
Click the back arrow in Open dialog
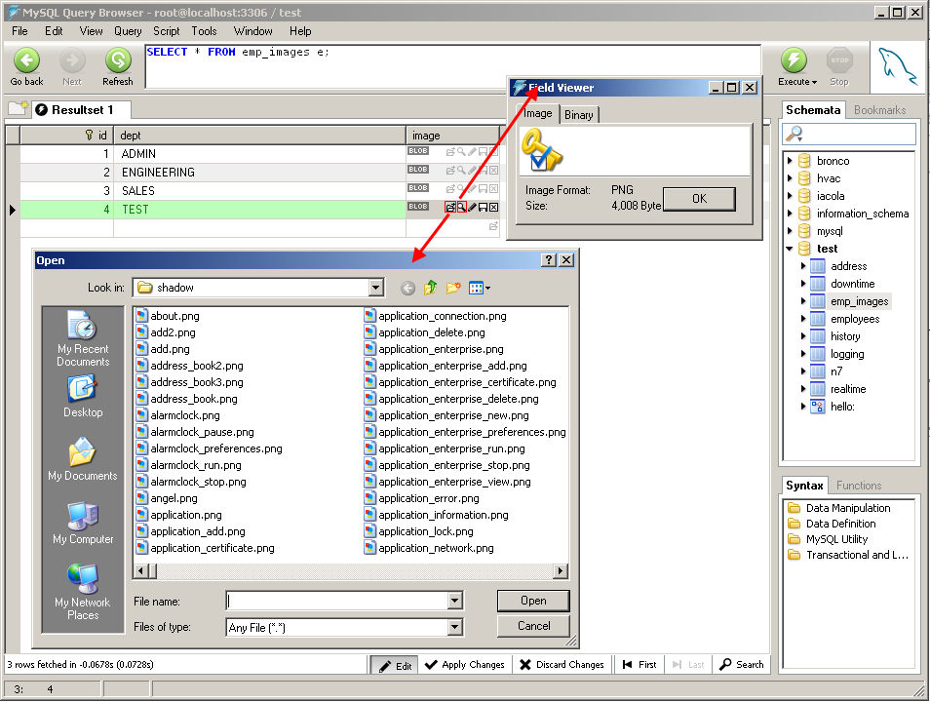pyautogui.click(x=408, y=288)
